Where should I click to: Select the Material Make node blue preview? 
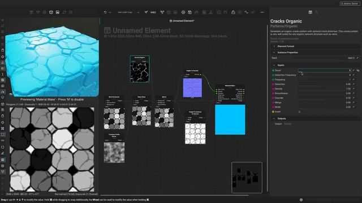pyautogui.click(x=230, y=120)
